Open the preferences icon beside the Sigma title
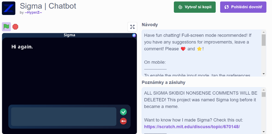The height and width of the screenshot is (134, 272). tap(134, 35)
